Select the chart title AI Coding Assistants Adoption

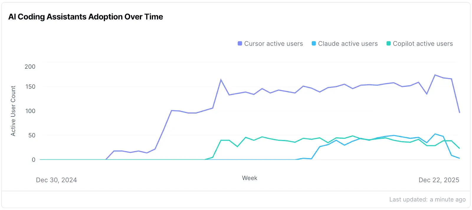pos(86,17)
